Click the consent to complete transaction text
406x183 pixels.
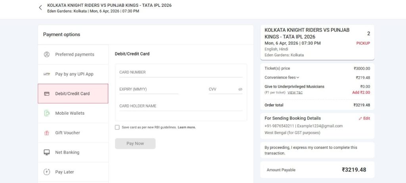(x=311, y=150)
